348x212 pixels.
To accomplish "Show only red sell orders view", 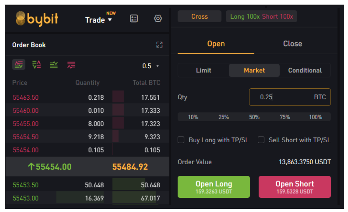I will click(71, 65).
